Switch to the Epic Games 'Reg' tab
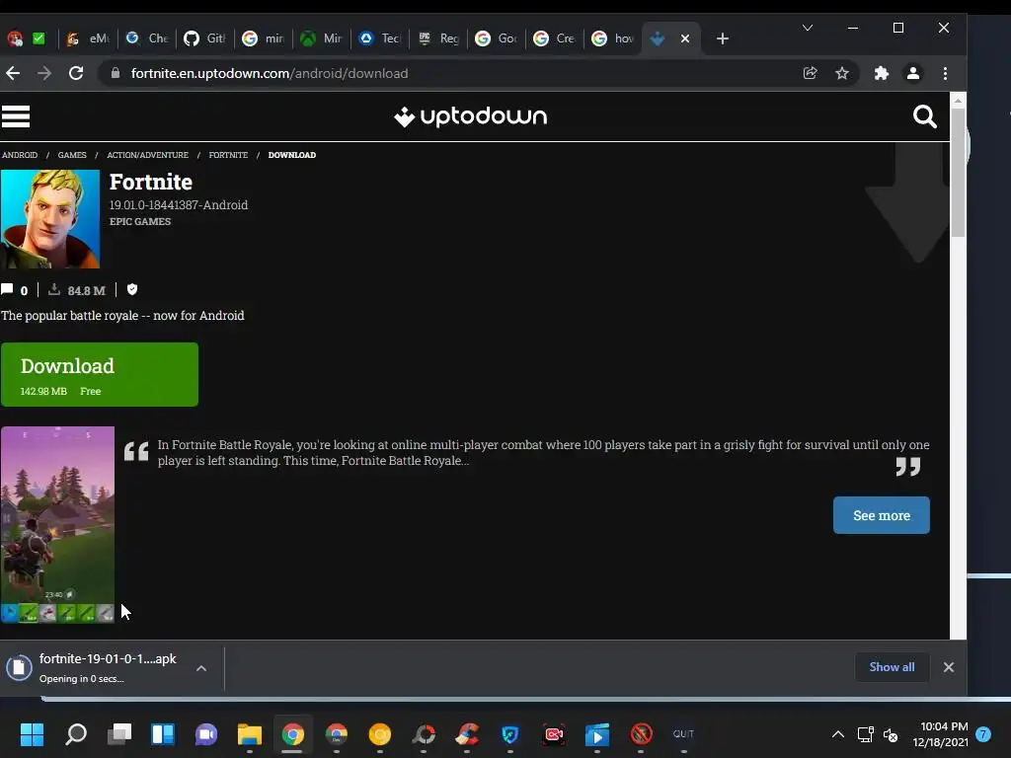 point(438,38)
